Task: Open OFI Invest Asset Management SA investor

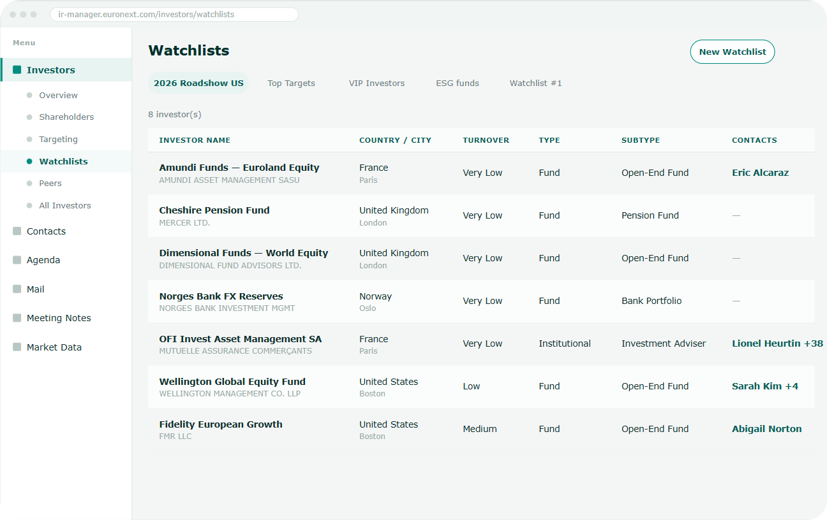Action: [241, 339]
